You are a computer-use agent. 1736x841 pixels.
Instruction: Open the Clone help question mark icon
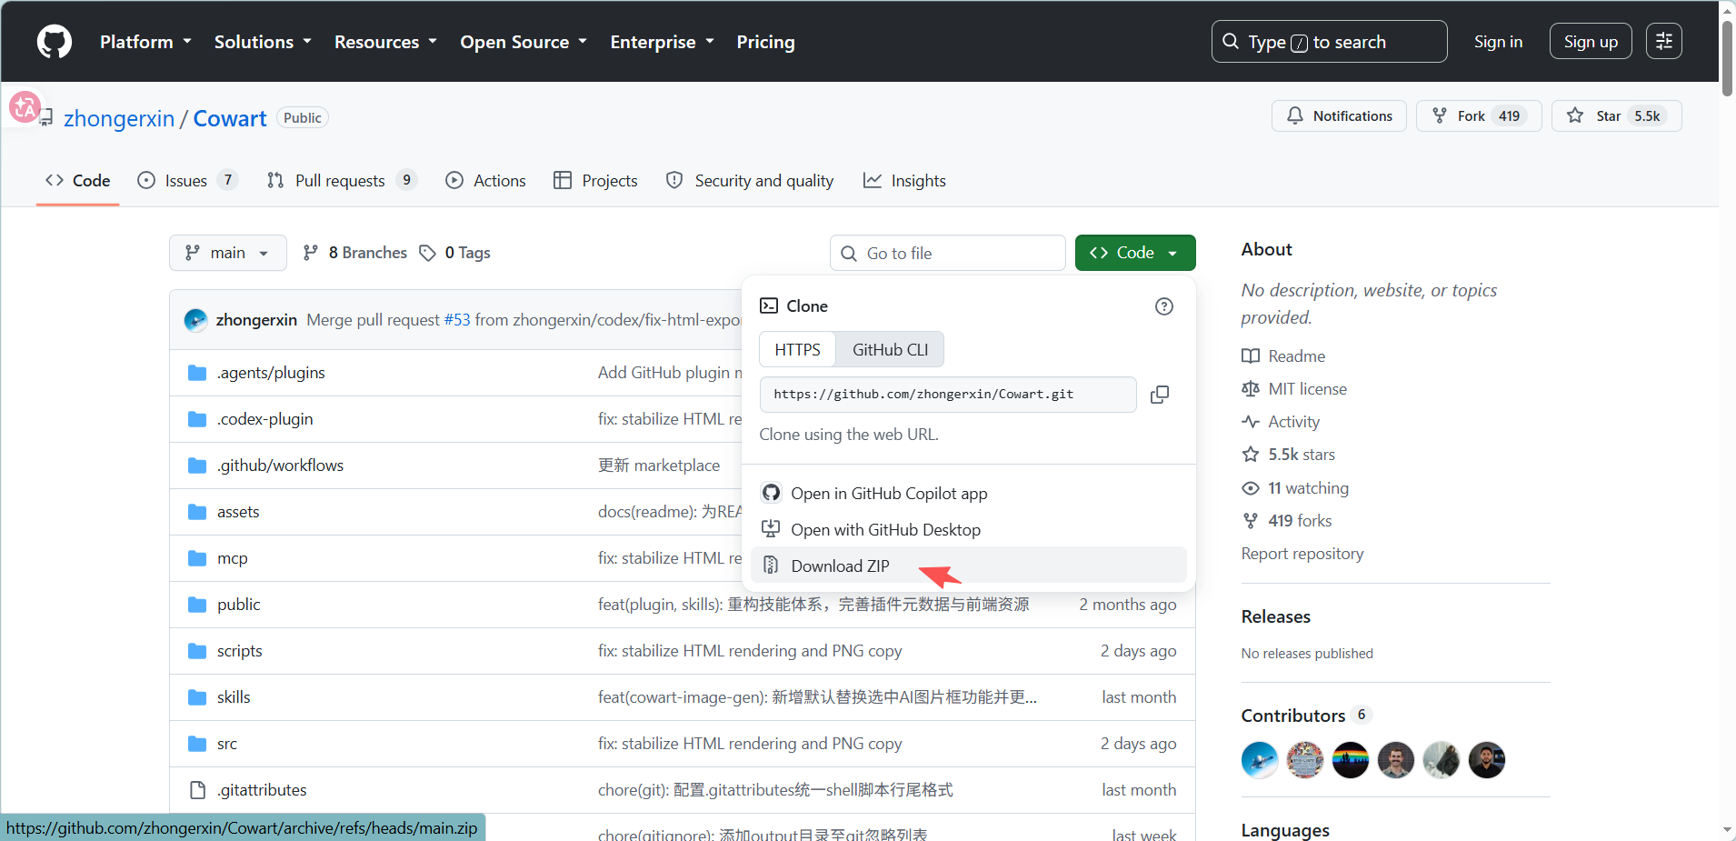point(1164,306)
